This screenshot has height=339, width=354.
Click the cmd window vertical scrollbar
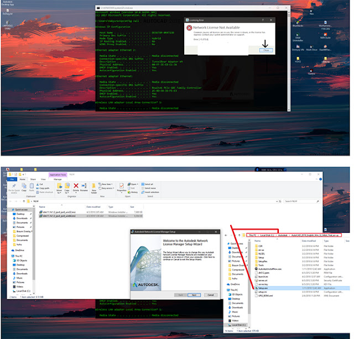289,61
